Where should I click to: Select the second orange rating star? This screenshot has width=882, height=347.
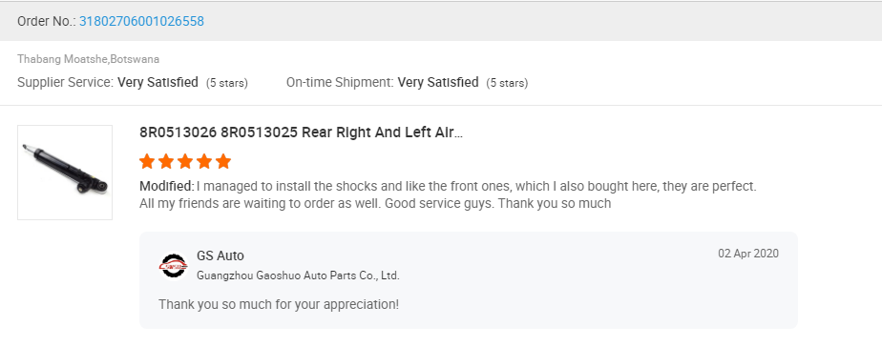(x=166, y=162)
